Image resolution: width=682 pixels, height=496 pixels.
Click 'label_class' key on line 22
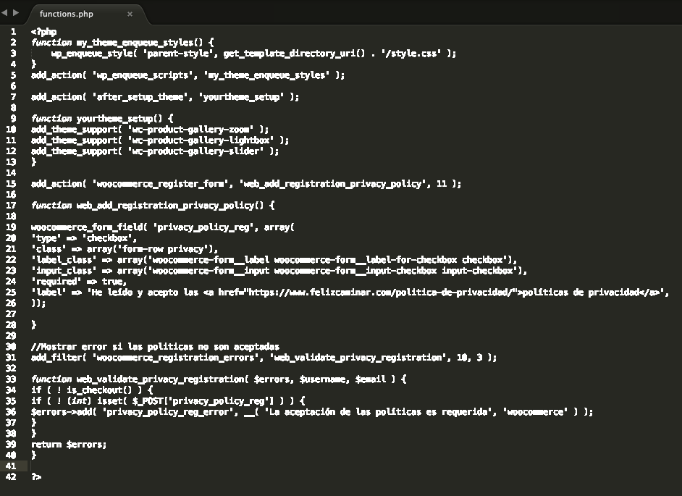pos(64,260)
